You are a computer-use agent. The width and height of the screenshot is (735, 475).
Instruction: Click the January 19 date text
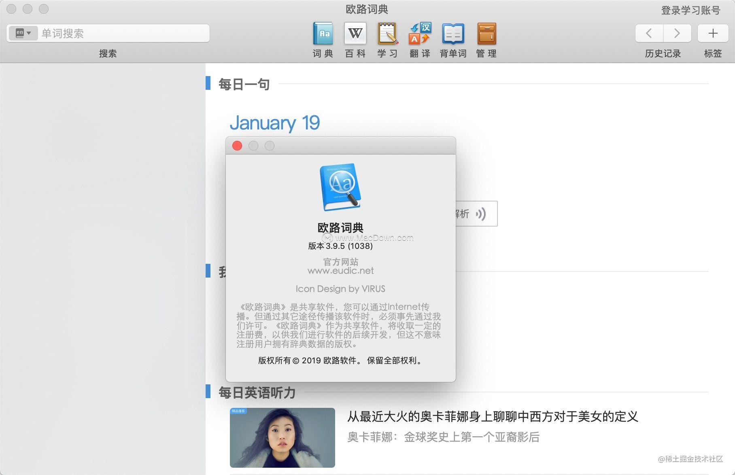click(275, 123)
